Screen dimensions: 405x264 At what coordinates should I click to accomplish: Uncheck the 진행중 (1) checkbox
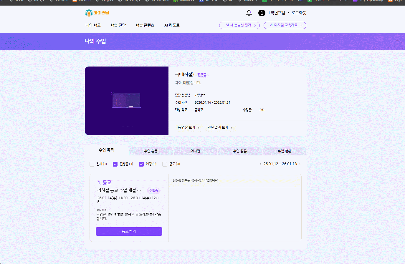(x=115, y=164)
